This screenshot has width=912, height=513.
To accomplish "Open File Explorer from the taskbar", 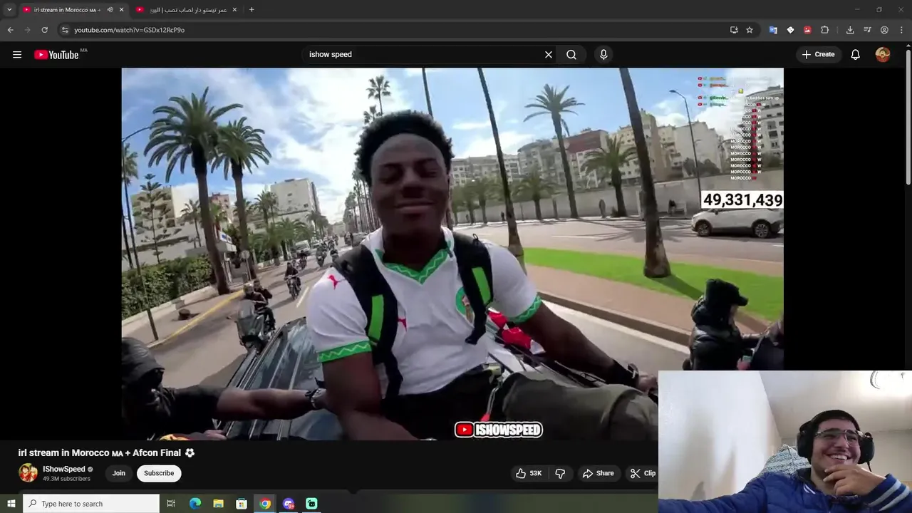I will coord(218,504).
